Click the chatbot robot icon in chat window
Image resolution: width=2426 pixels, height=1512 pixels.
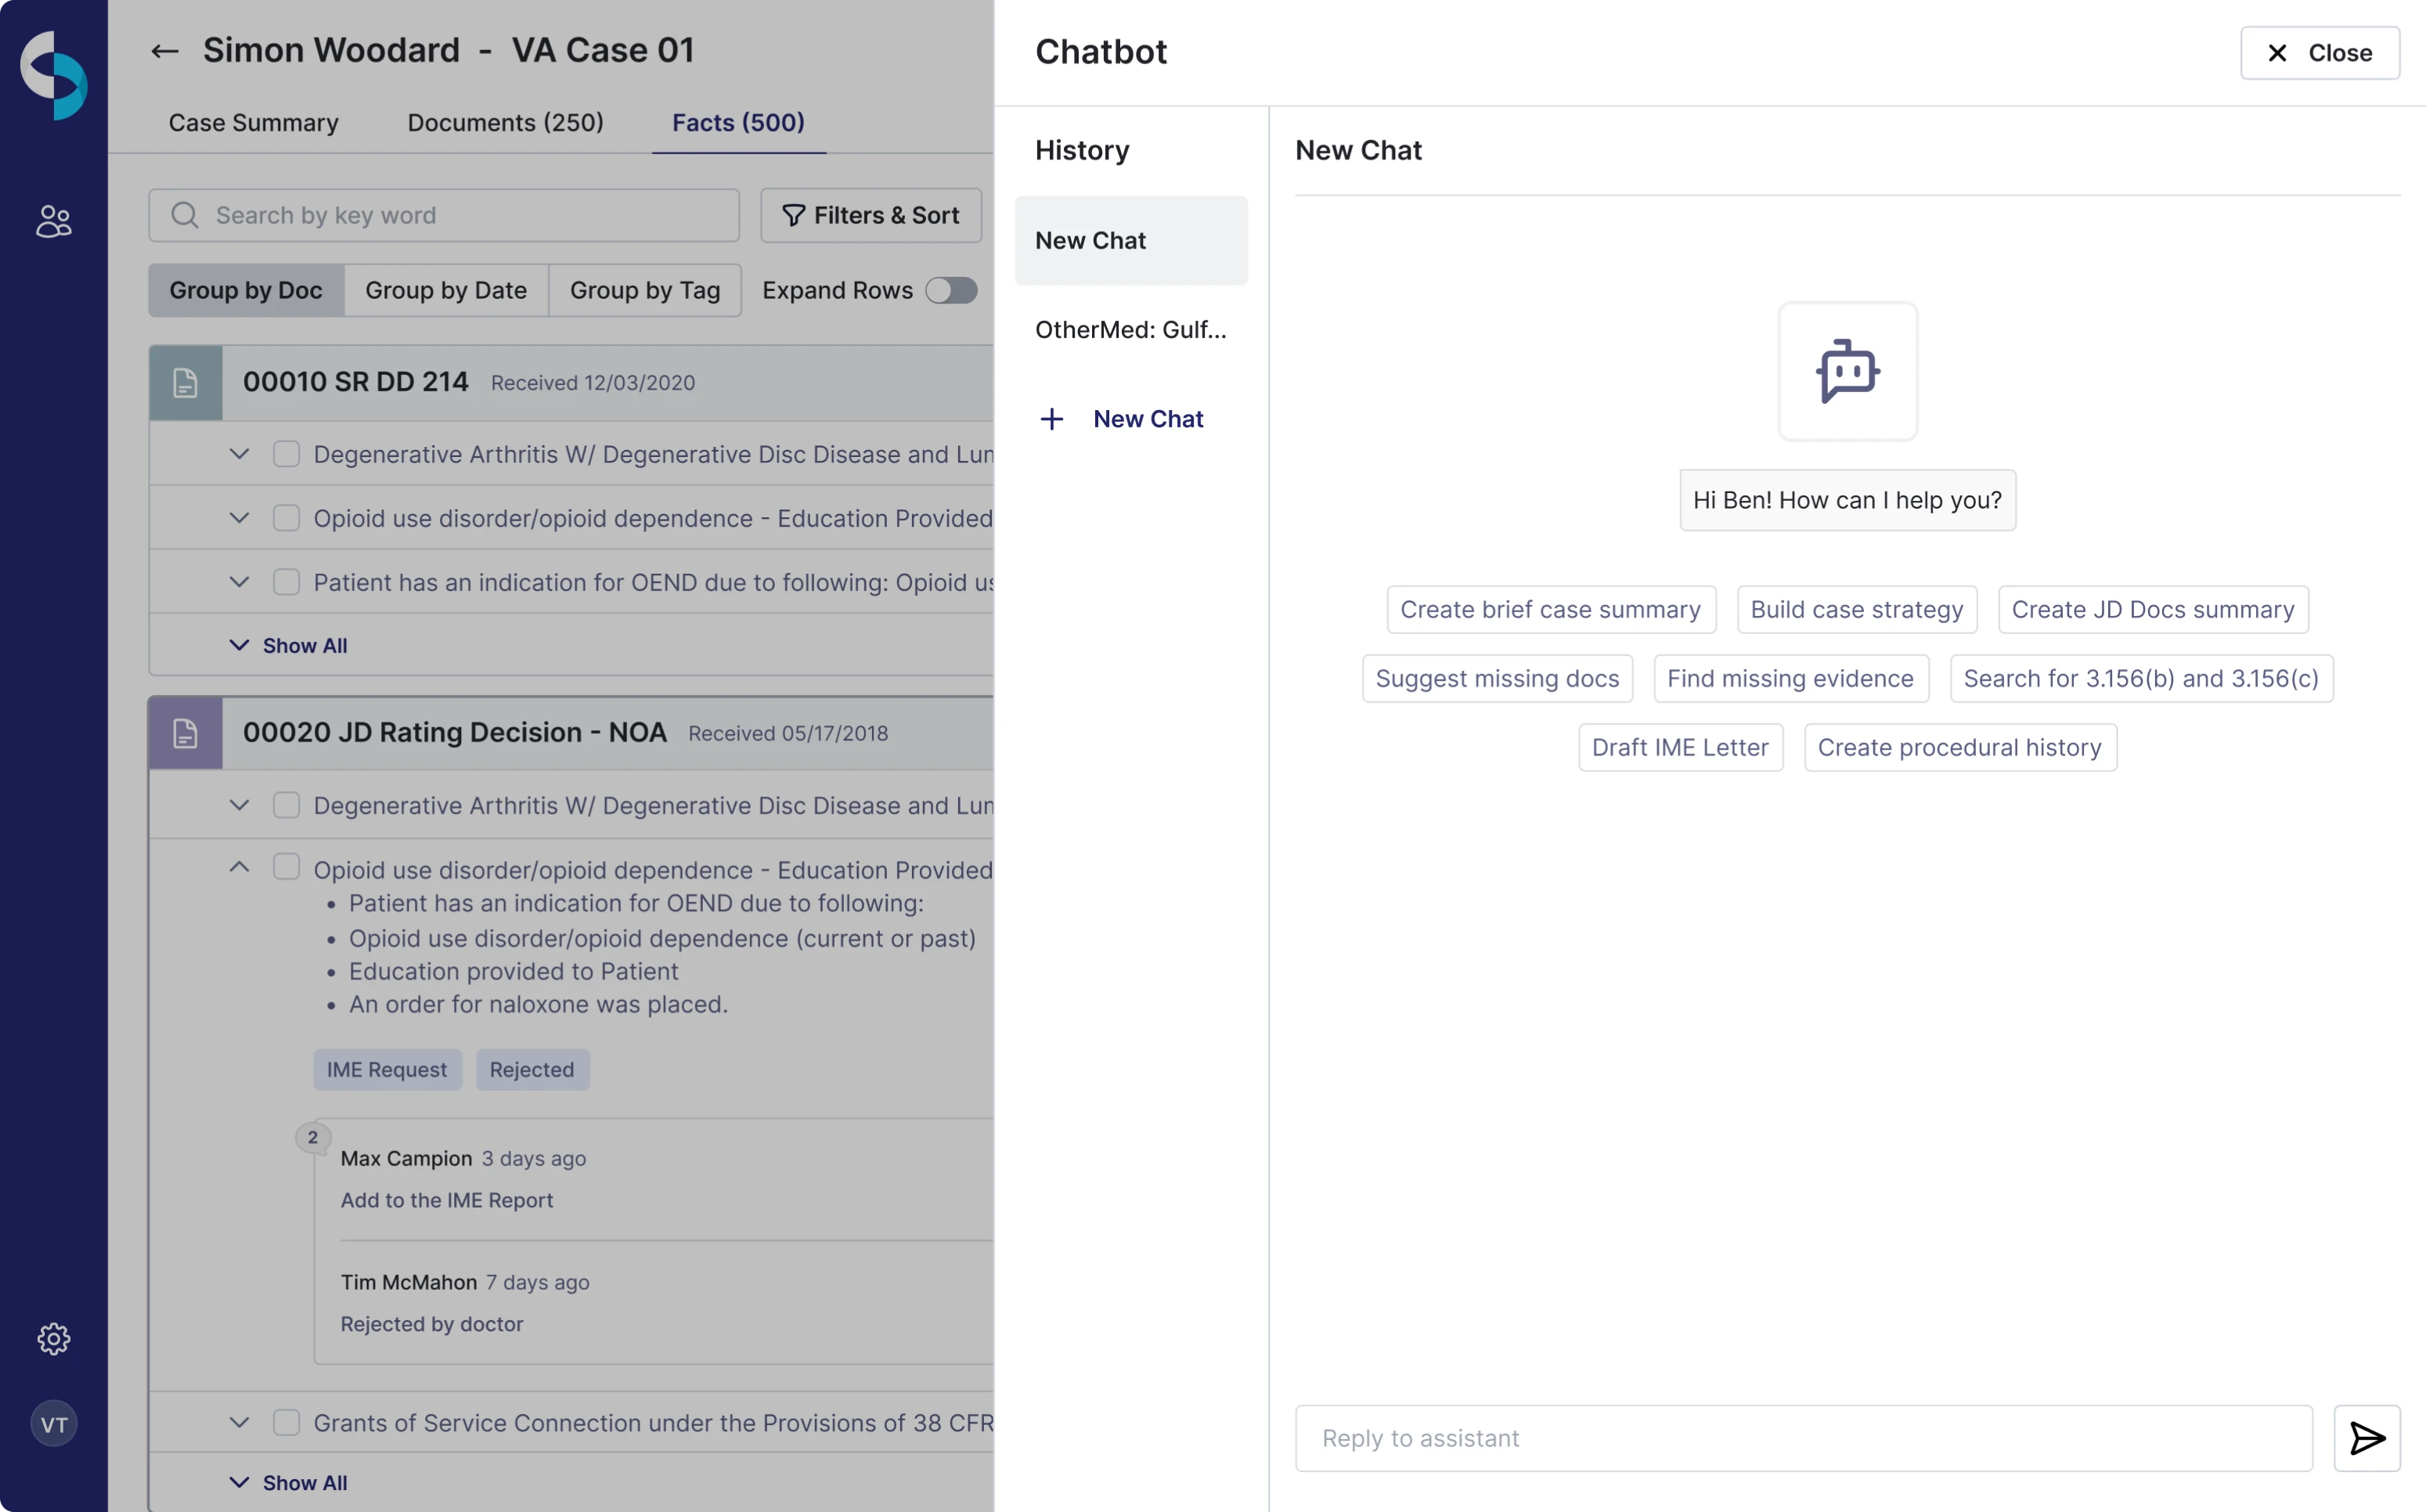tap(1847, 370)
